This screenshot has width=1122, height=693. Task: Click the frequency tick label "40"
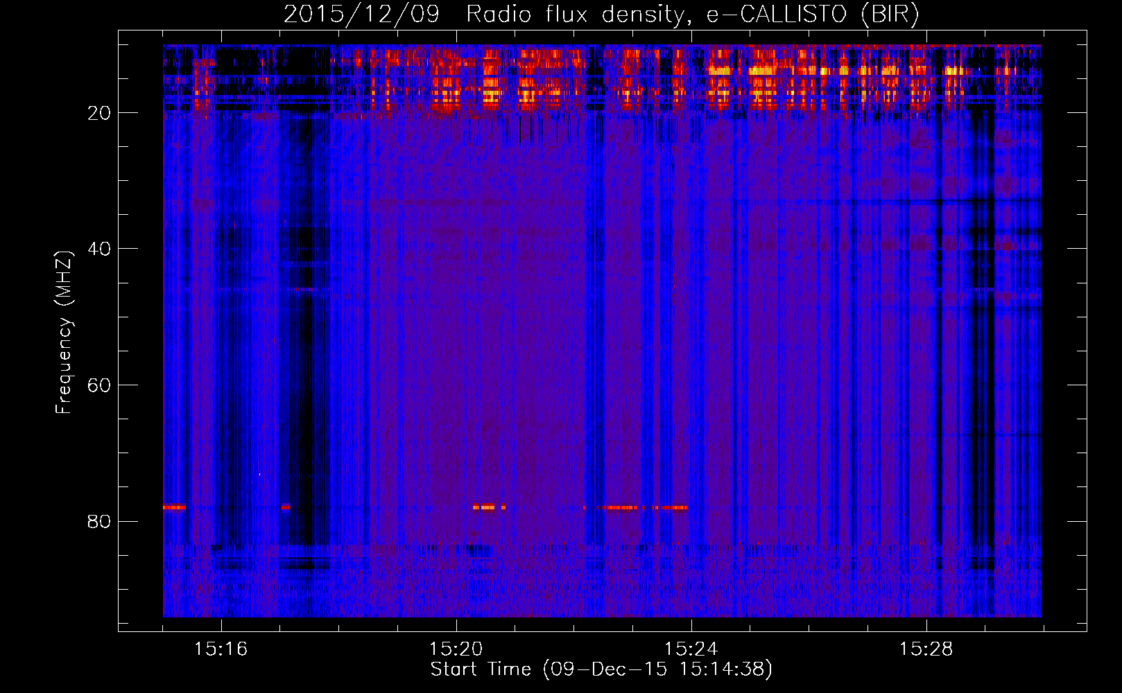point(100,249)
